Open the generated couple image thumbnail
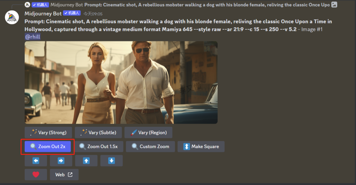The image size is (356, 185). point(121,82)
